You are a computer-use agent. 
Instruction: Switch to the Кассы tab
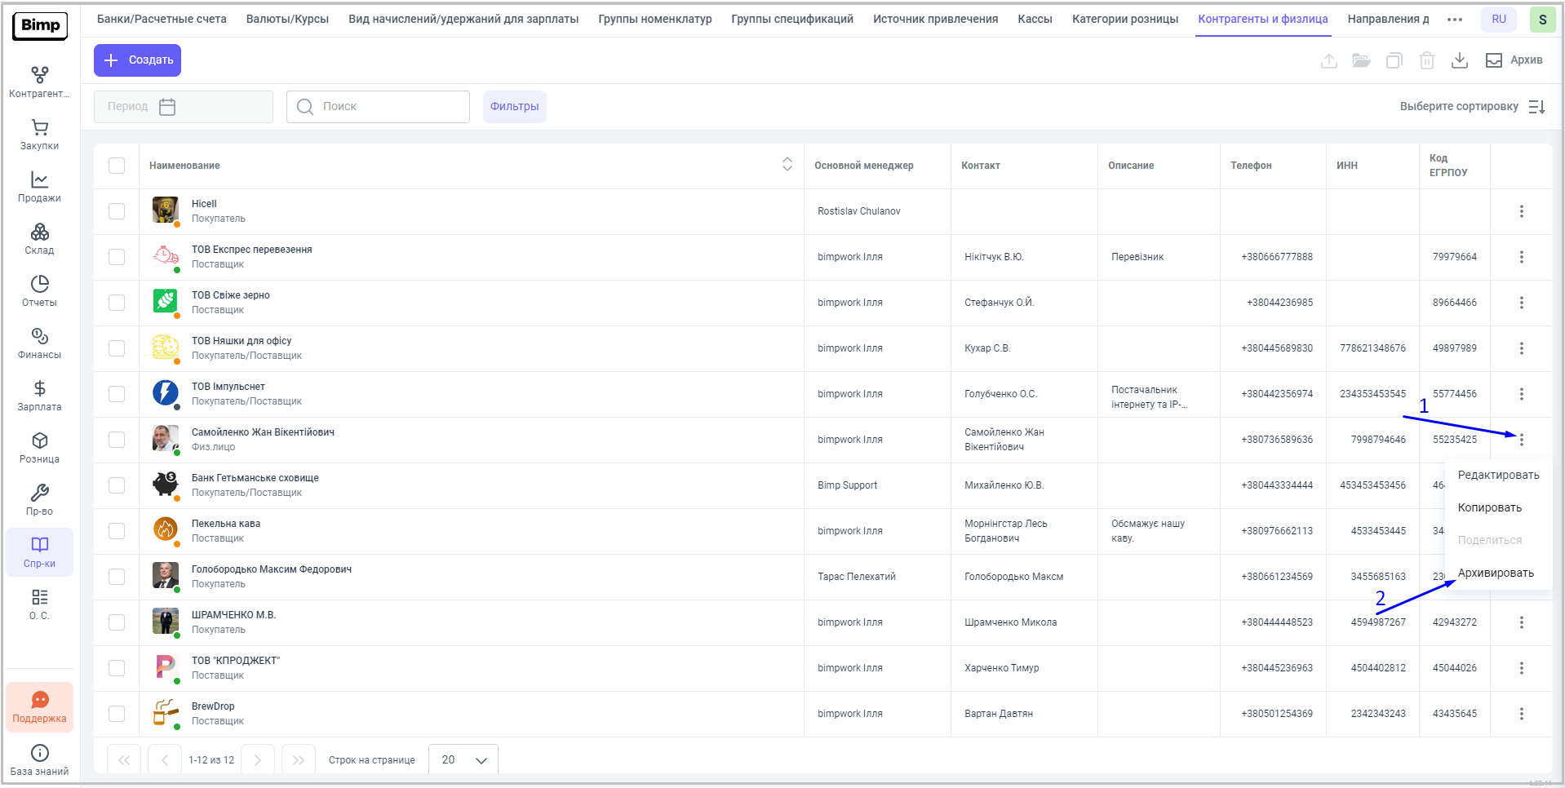point(1035,19)
